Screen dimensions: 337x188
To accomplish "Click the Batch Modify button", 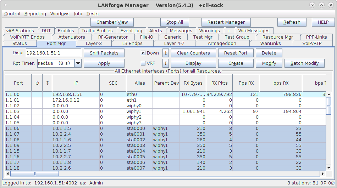I will (305, 63).
